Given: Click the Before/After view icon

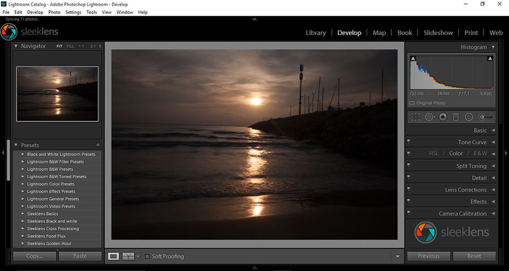Looking at the screenshot, I should tap(128, 256).
